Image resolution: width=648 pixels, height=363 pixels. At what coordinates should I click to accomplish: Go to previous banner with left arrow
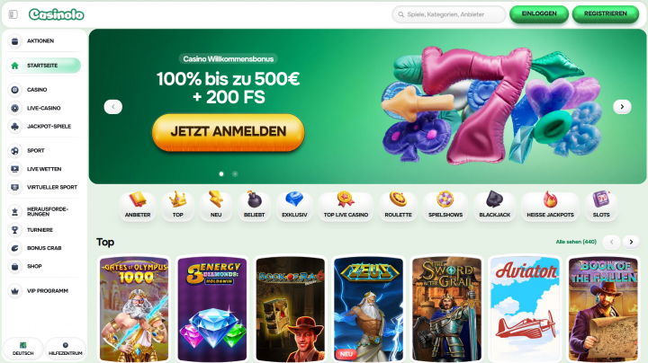pyautogui.click(x=112, y=107)
